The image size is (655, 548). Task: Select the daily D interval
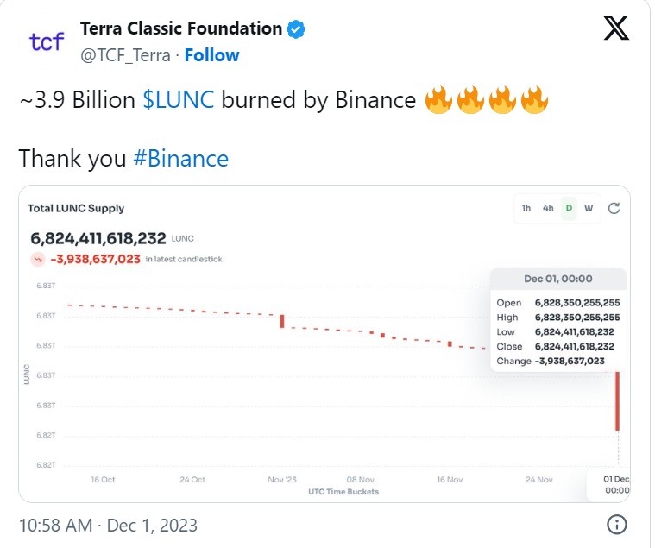pos(569,208)
